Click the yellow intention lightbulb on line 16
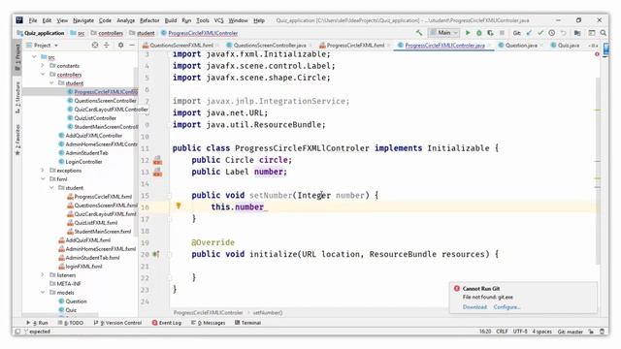This screenshot has width=621, height=349. pyautogui.click(x=179, y=206)
